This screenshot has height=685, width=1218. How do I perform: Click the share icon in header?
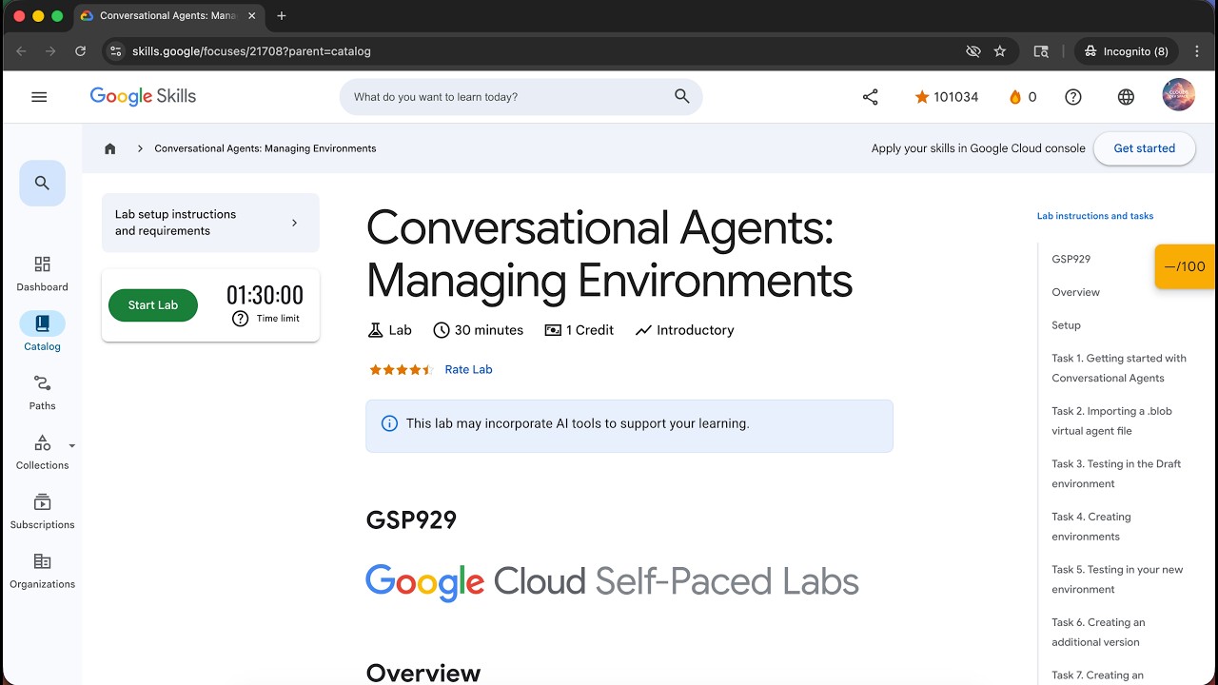870,97
